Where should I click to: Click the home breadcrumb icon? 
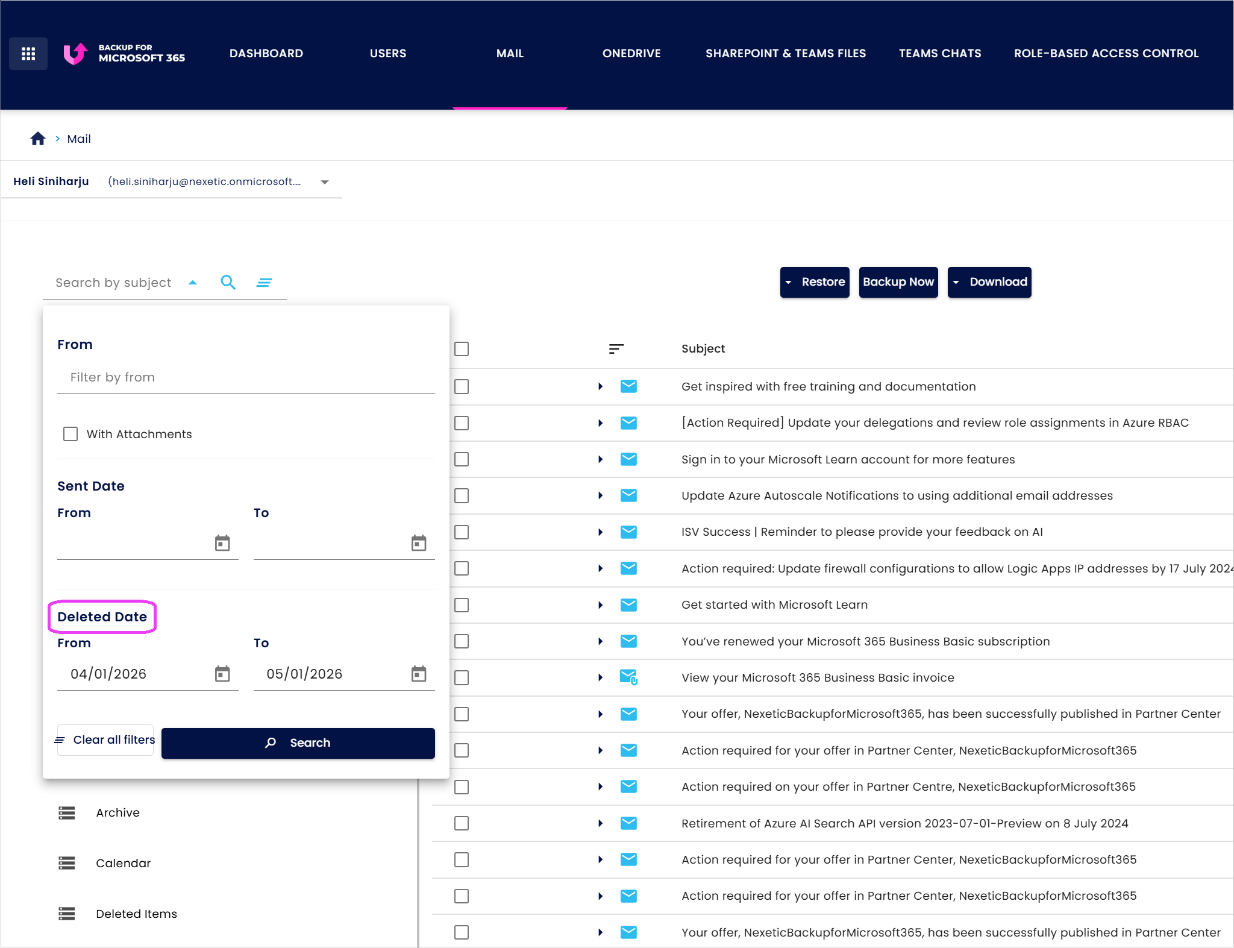(38, 139)
